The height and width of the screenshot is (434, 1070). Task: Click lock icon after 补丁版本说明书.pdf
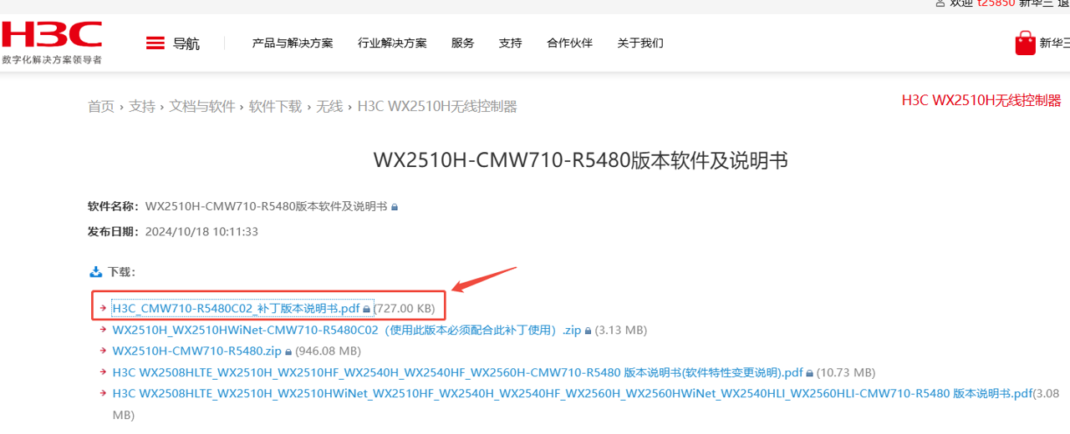(366, 310)
